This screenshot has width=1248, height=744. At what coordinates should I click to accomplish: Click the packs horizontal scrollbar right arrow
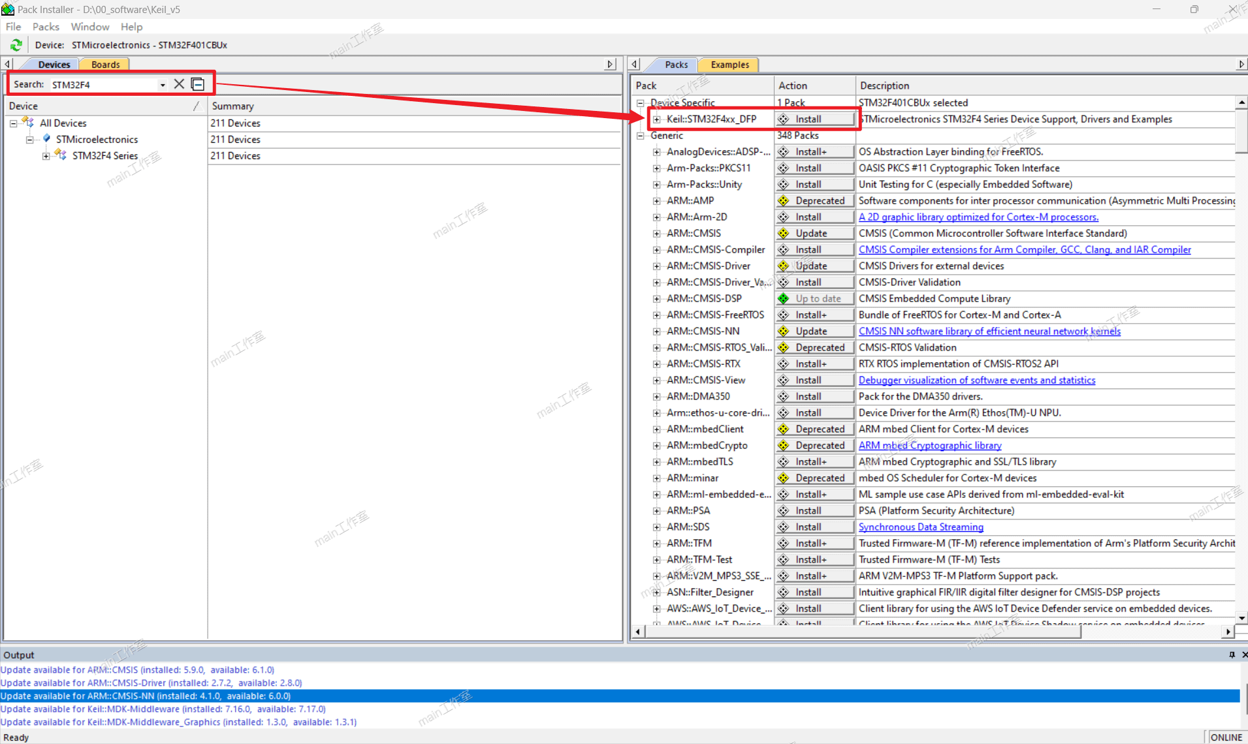point(1228,632)
